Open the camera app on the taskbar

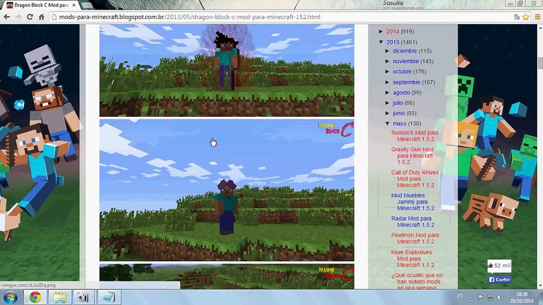[83, 297]
